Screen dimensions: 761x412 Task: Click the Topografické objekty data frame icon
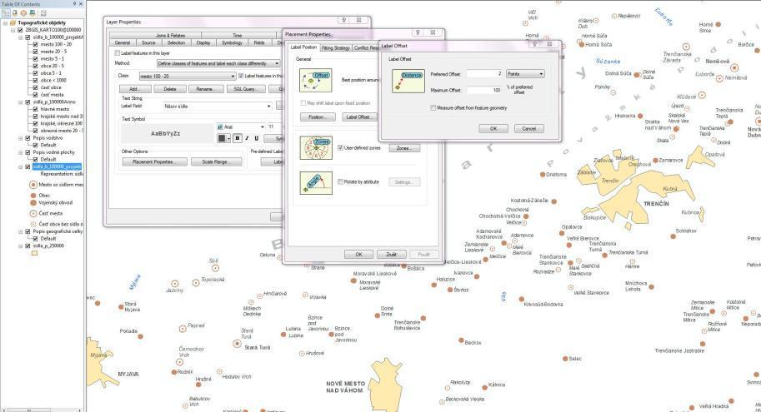(x=13, y=22)
